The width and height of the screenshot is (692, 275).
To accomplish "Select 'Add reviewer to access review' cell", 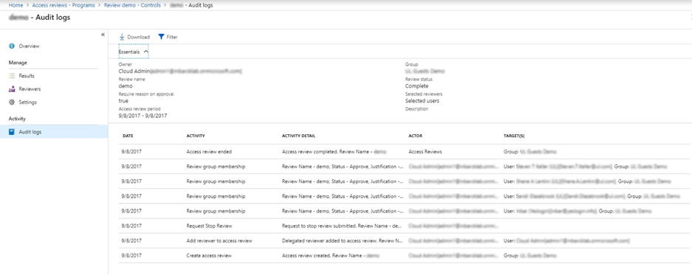I will [x=219, y=240].
